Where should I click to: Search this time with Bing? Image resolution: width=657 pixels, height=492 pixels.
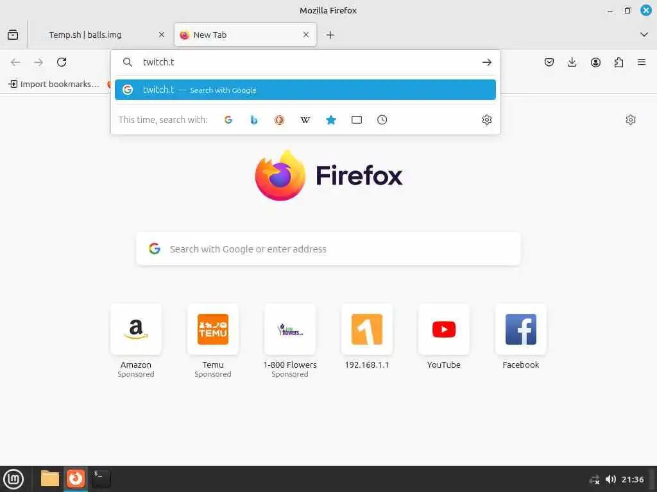(254, 120)
